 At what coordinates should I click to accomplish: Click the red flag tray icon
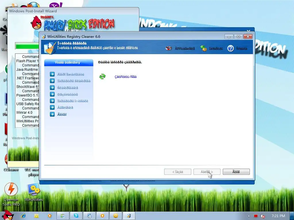(x=256, y=216)
